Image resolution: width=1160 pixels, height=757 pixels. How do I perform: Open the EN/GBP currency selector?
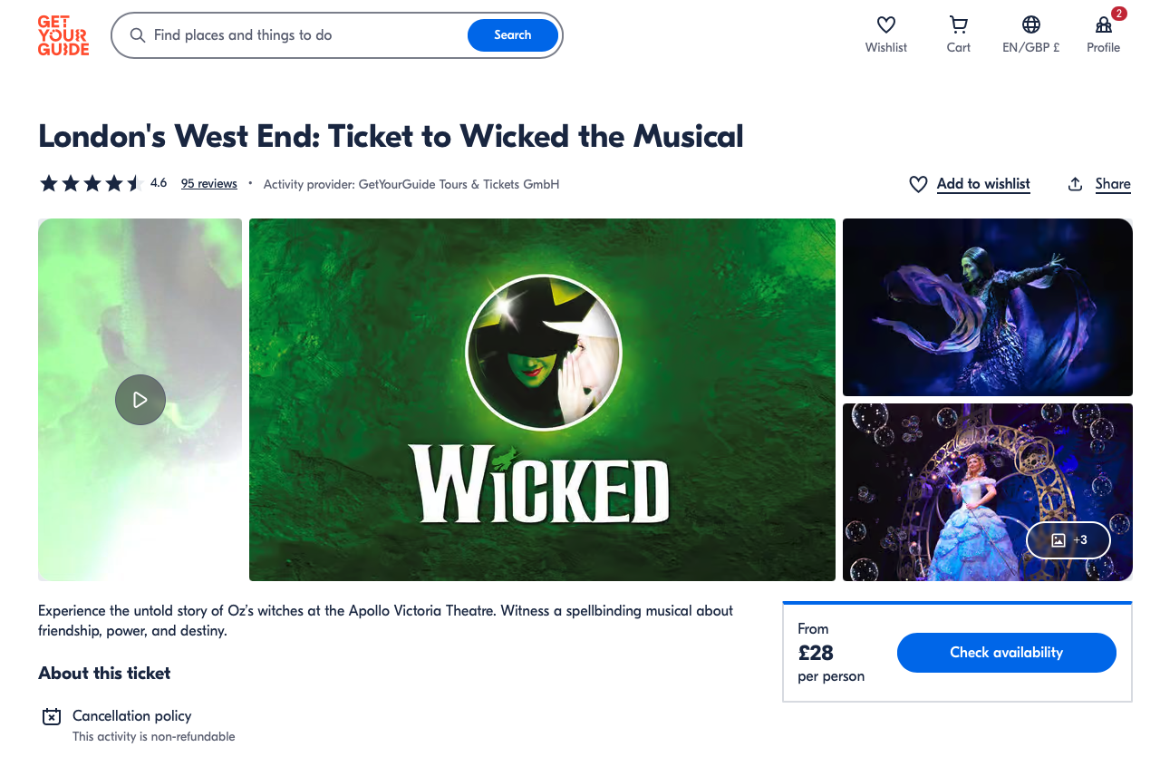click(1030, 36)
